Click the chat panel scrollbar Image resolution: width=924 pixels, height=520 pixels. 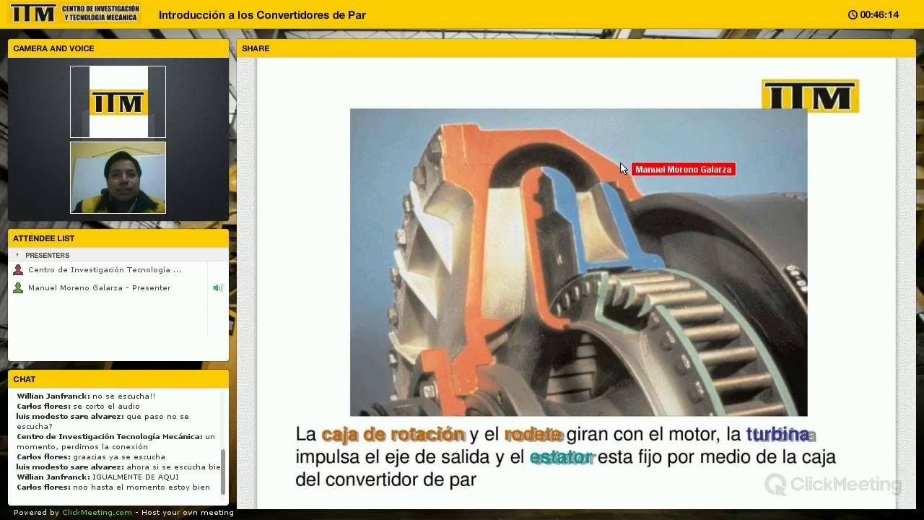(223, 471)
